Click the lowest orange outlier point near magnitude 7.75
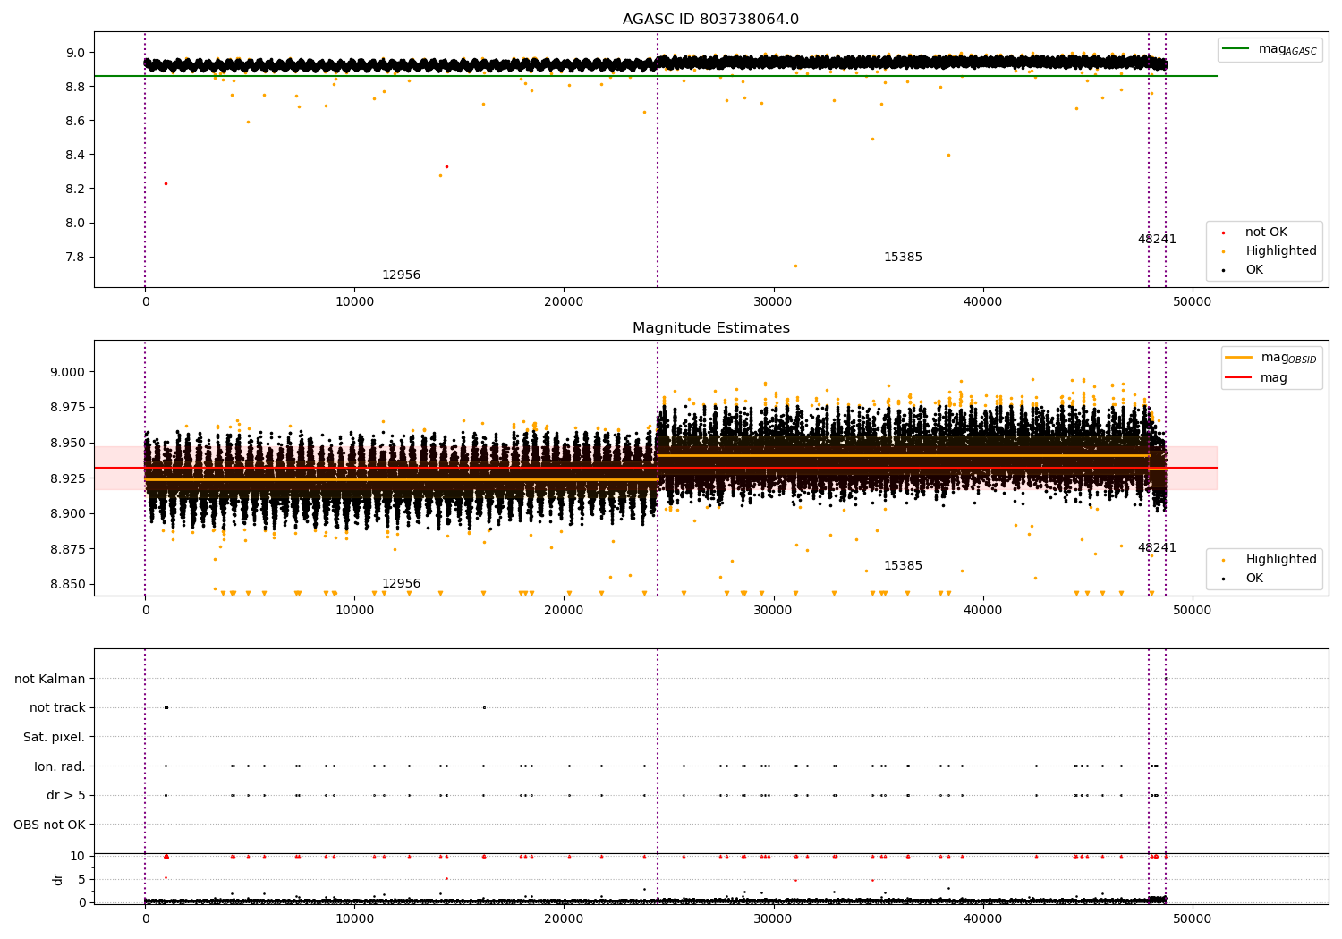Viewport: 1342px width, 939px height. [x=795, y=266]
